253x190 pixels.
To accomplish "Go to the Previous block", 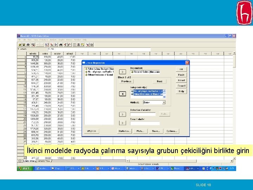I will click(x=126, y=81).
